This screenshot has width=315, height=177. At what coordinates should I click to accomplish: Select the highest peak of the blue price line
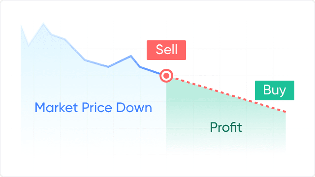43,24
